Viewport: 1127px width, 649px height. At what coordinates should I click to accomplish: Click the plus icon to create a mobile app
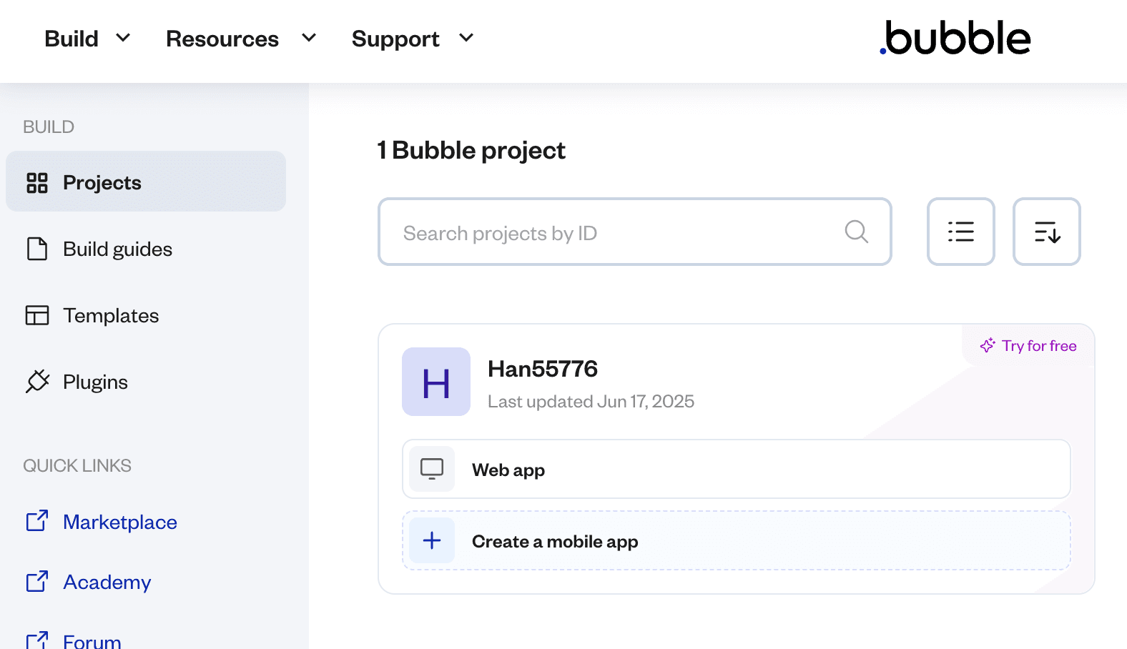click(x=431, y=540)
